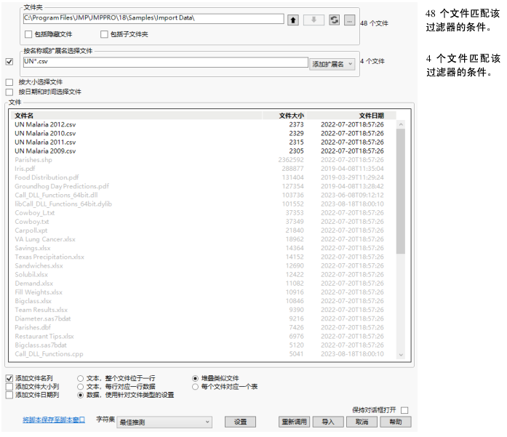Image resolution: width=507 pixels, height=437 pixels.
Task: Select radio 数据，使用针对文件类型的设置
Action: (x=81, y=395)
